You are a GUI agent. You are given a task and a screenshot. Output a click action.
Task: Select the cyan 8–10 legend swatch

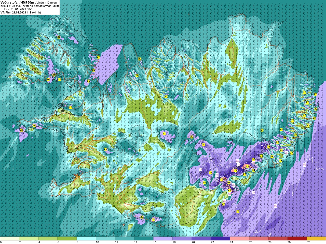click(x=86, y=239)
